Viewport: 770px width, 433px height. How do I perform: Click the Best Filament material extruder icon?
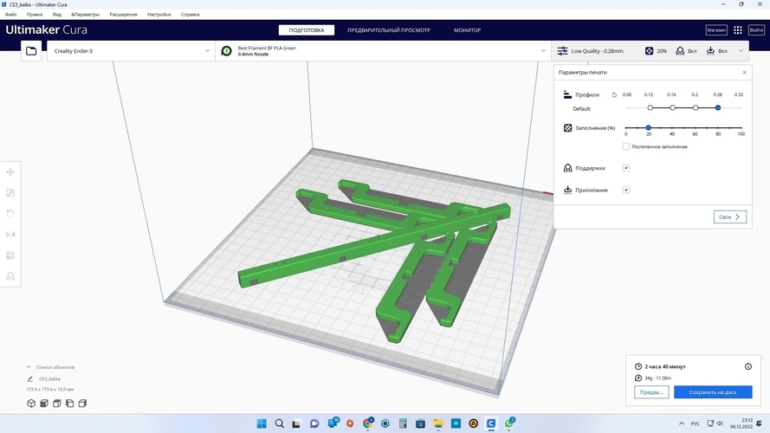[226, 51]
